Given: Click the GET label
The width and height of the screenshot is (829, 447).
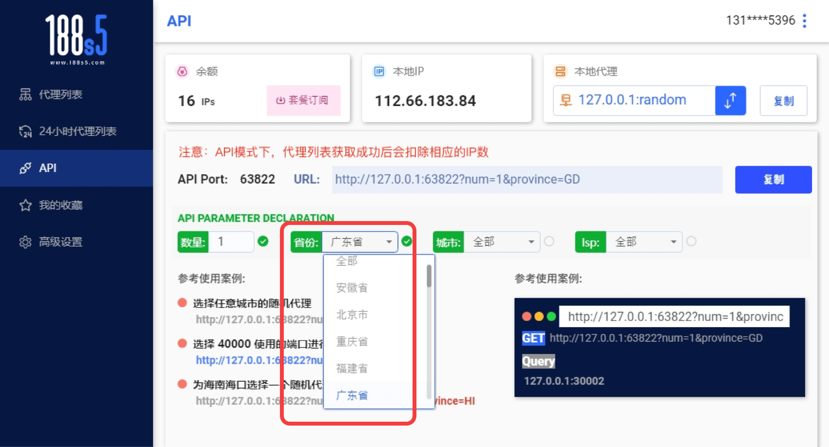Looking at the screenshot, I should 533,338.
